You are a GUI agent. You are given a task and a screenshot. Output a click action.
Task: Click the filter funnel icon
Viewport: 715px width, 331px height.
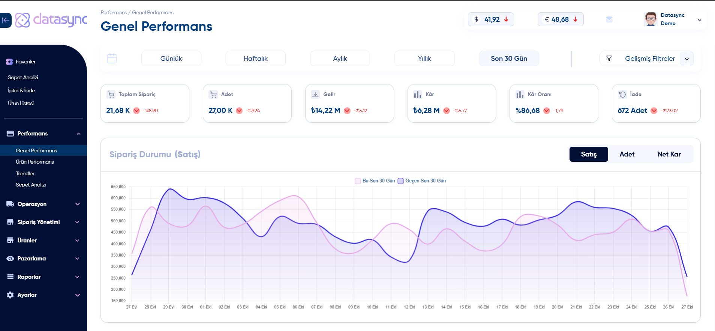tap(609, 59)
